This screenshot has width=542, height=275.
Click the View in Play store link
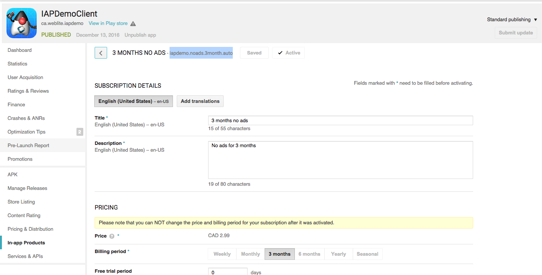coord(107,23)
